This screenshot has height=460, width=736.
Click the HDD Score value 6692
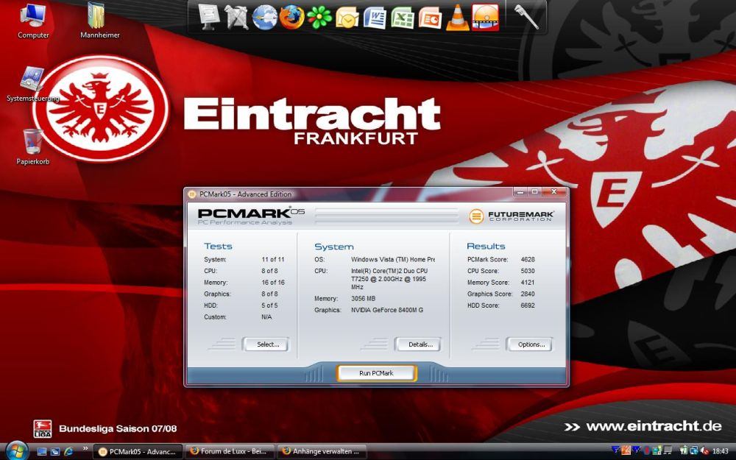click(528, 305)
